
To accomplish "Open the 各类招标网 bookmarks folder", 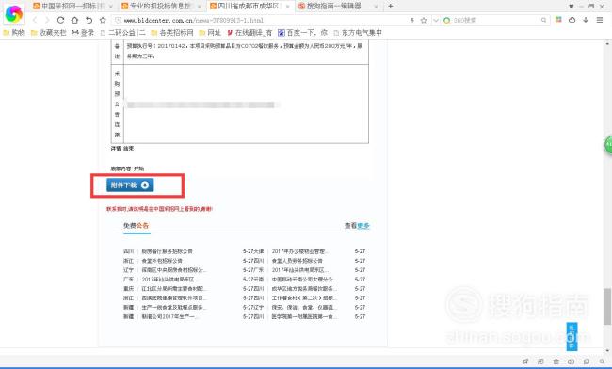I will 172,33.
